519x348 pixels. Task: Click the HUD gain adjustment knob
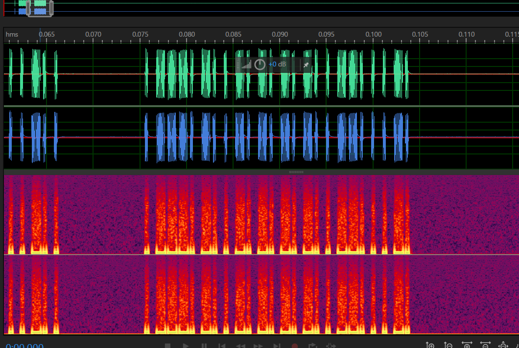click(260, 65)
